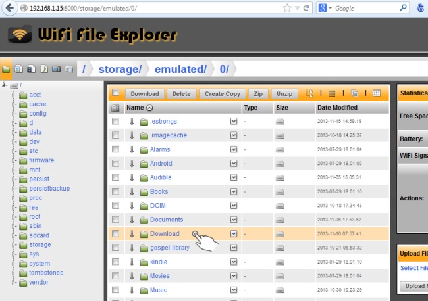This screenshot has height=301, width=428.
Task: Click the size calculator icon for DCIM
Action: click(x=280, y=206)
